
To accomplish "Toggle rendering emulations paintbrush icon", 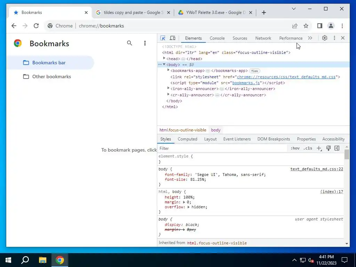I will [x=328, y=148].
